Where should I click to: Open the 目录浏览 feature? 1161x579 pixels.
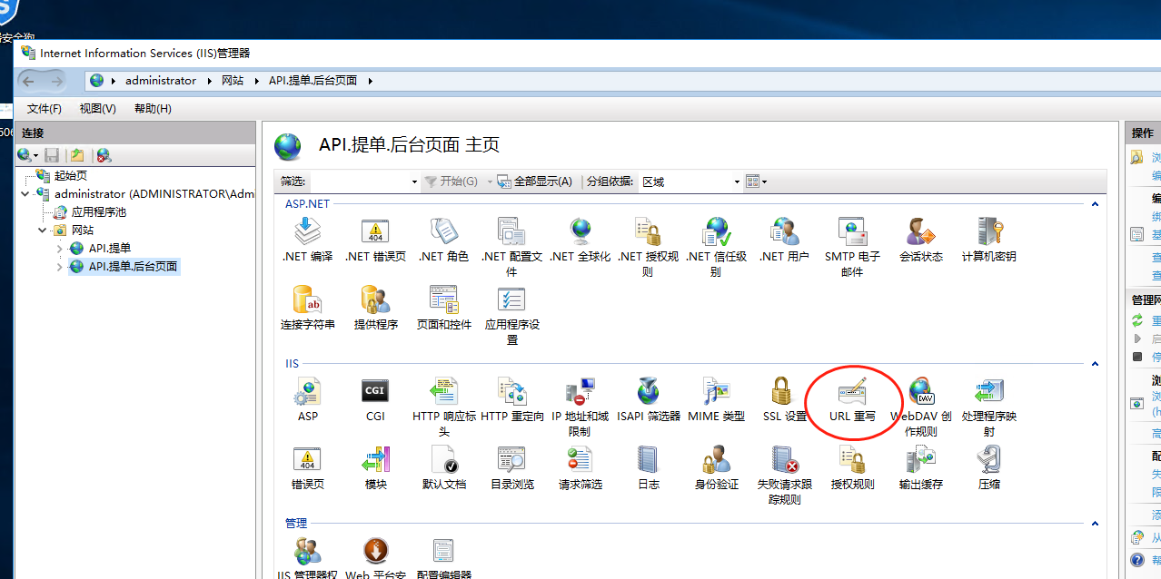[511, 467]
